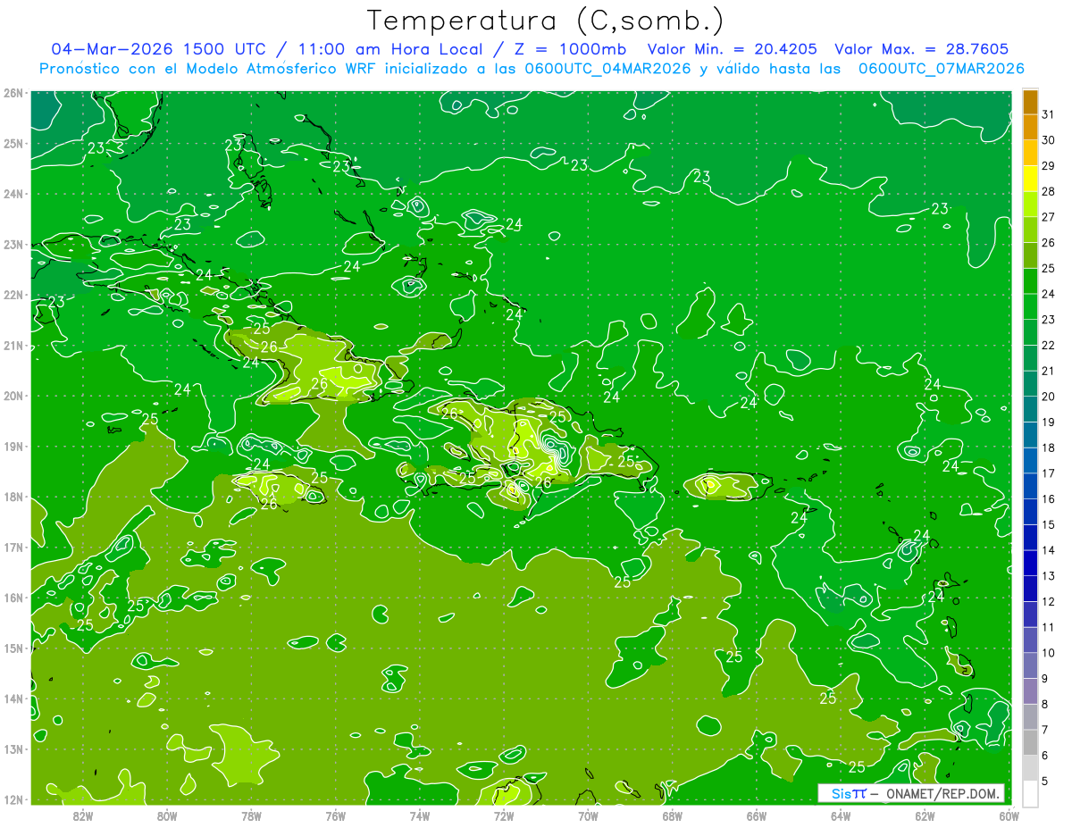Click the title "Temperatura (C,somb.)"
Viewport: 1072px width, 828px height.
(x=546, y=21)
